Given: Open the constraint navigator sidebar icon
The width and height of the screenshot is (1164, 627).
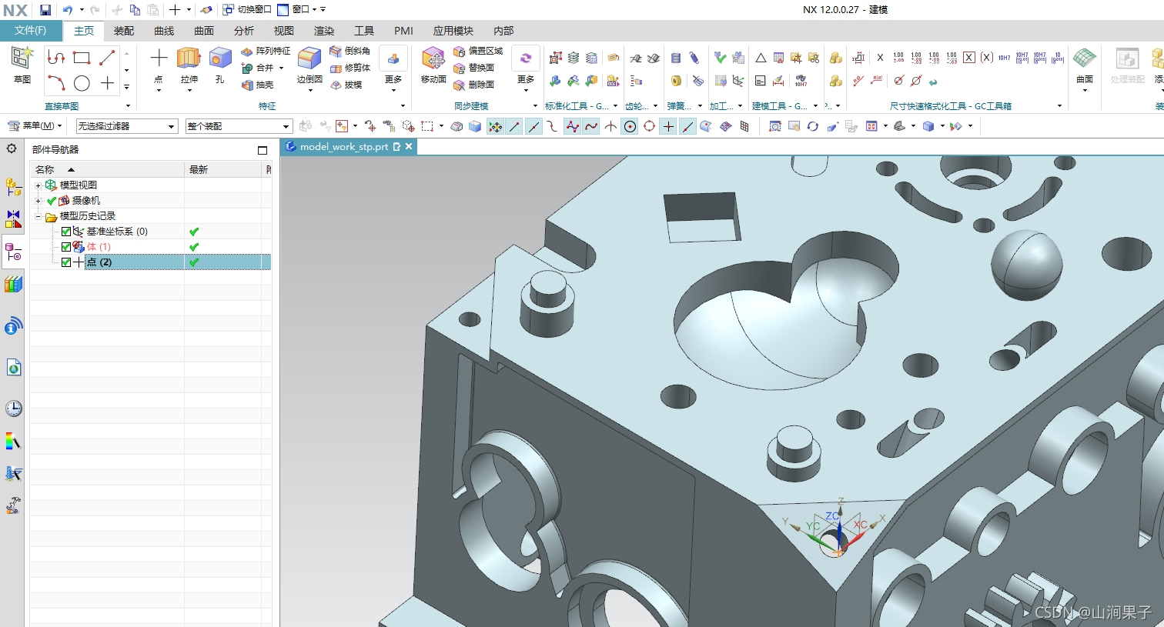Looking at the screenshot, I should coord(13,219).
